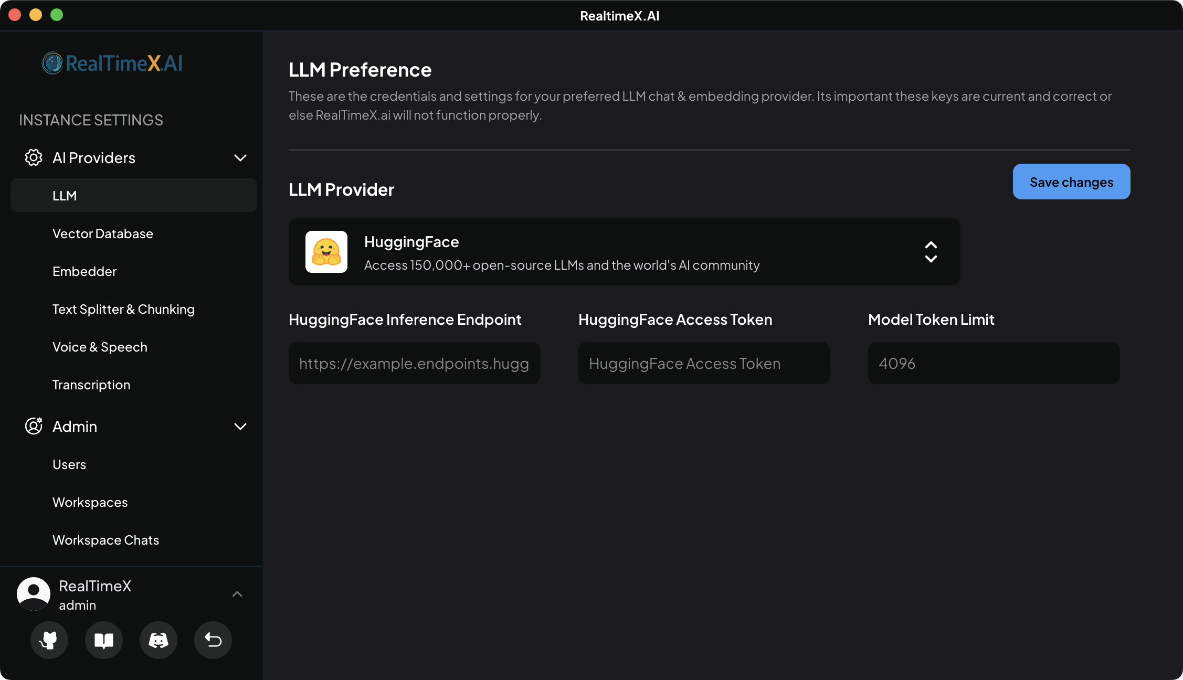Image resolution: width=1183 pixels, height=680 pixels.
Task: Open the GitHub repository icon
Action: point(49,640)
